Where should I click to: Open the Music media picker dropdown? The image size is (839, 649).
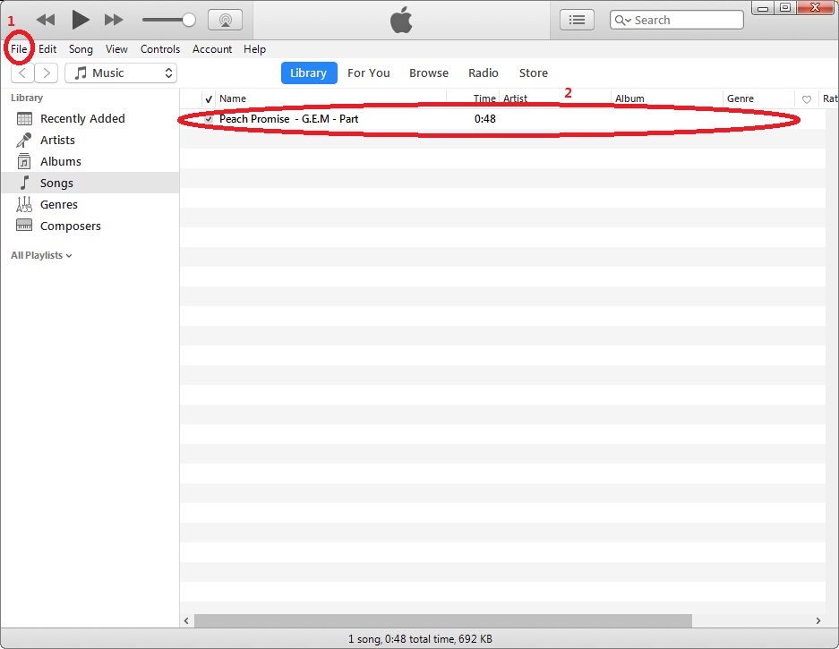pyautogui.click(x=121, y=73)
